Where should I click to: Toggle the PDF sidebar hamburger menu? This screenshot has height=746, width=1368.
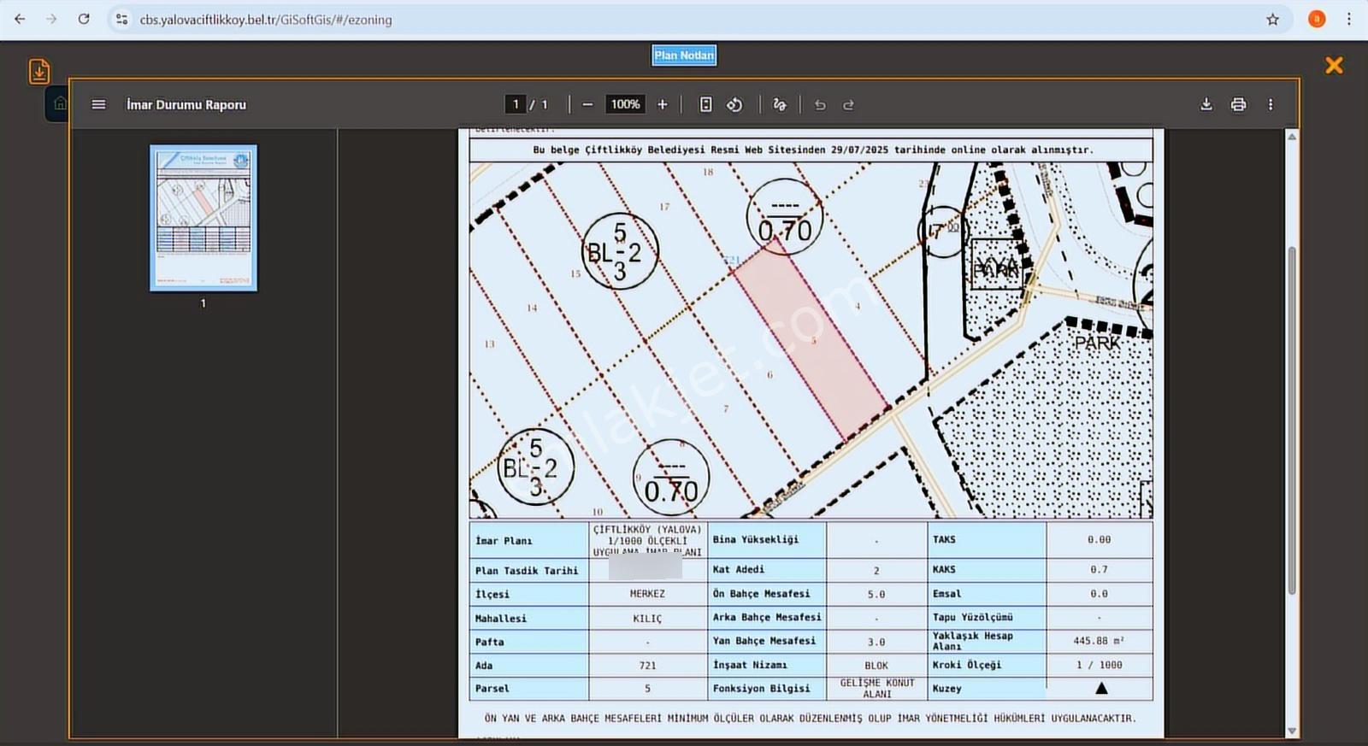tap(98, 104)
